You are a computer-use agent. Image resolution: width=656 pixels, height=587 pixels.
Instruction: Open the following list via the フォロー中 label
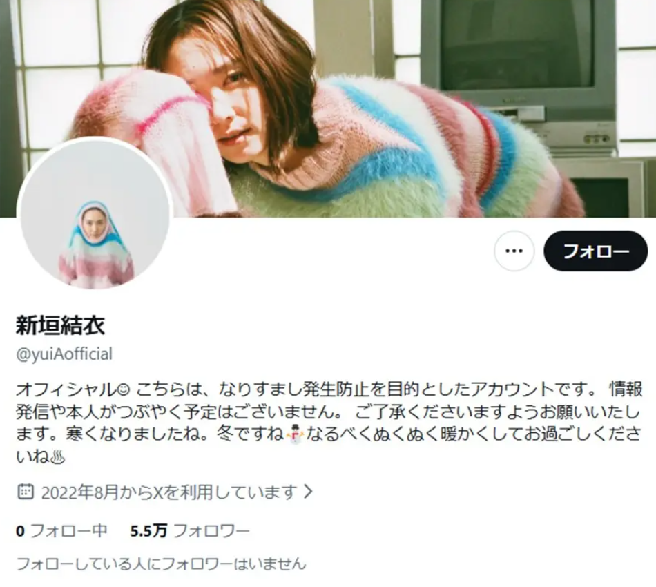(68, 531)
